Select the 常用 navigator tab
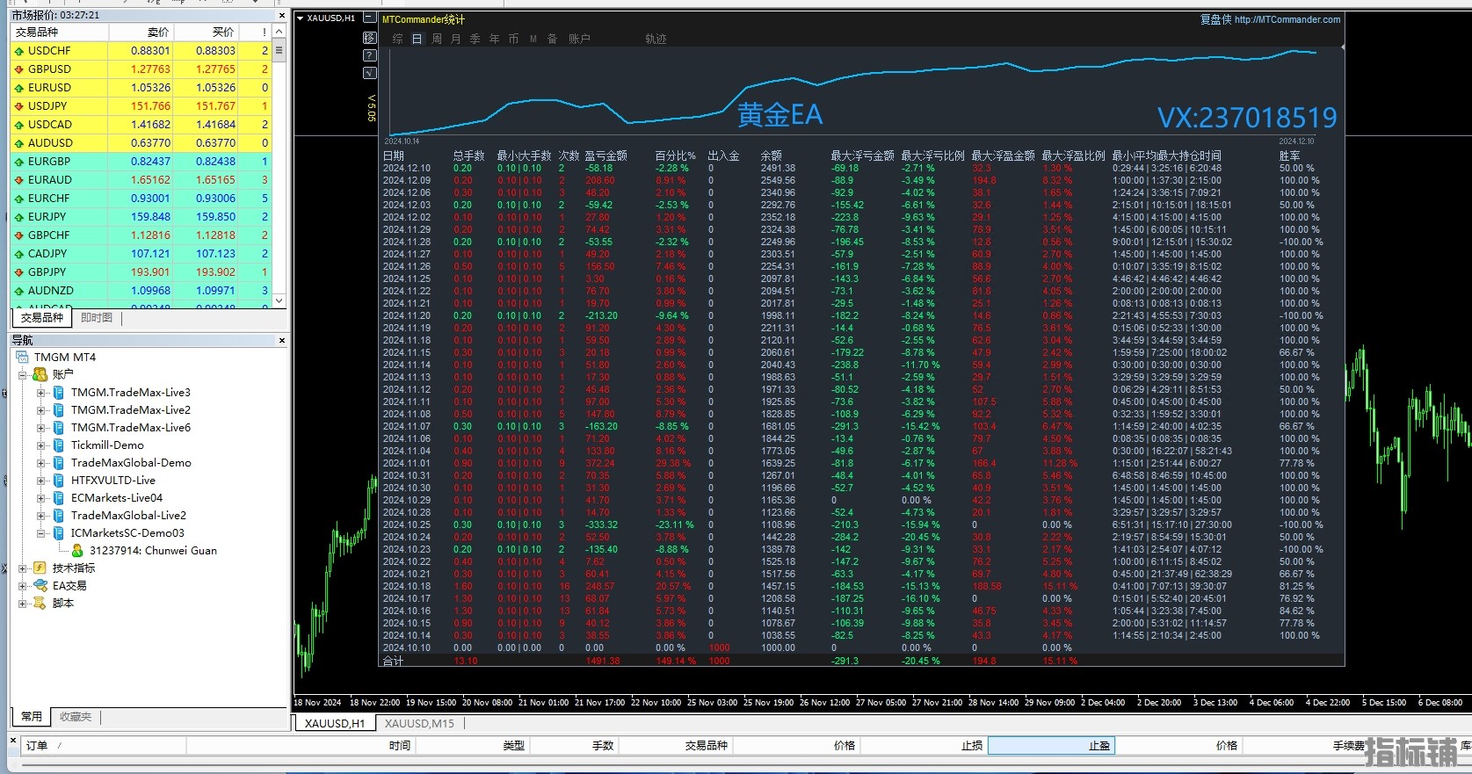This screenshot has width=1472, height=774. [32, 717]
